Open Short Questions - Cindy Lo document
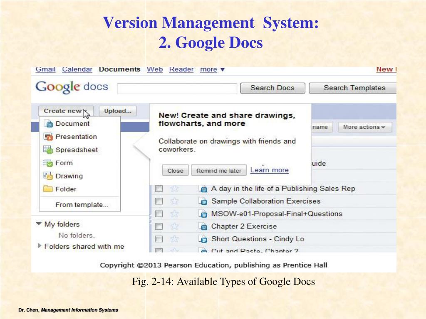426x319 pixels. click(258, 239)
